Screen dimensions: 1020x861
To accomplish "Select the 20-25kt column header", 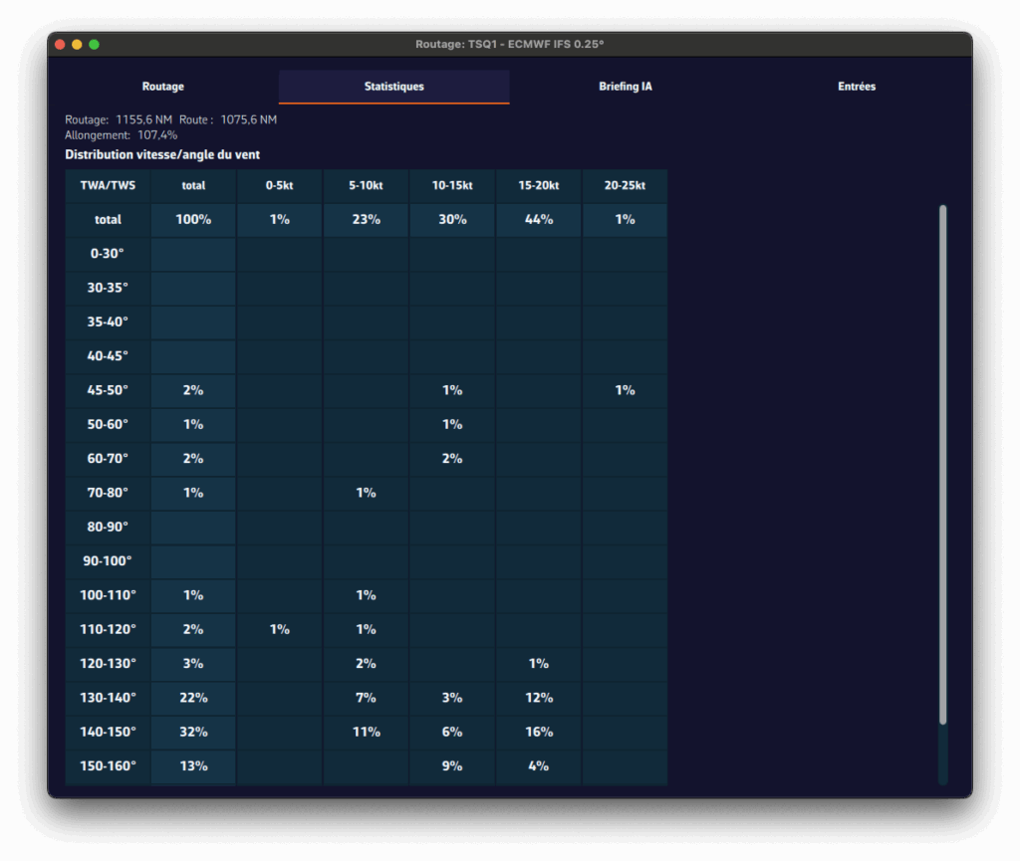I will tap(625, 185).
